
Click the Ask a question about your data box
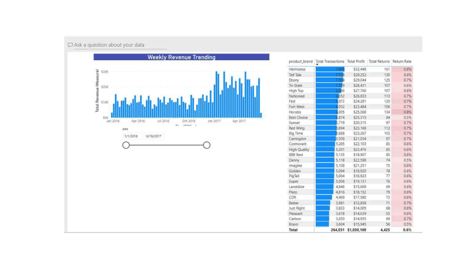click(x=116, y=45)
